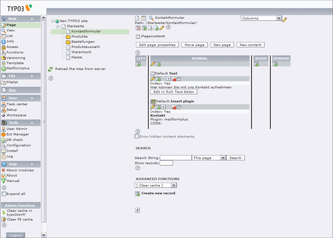Click the Create new record icon
Screen dimensions: 333x238
click(x=137, y=194)
